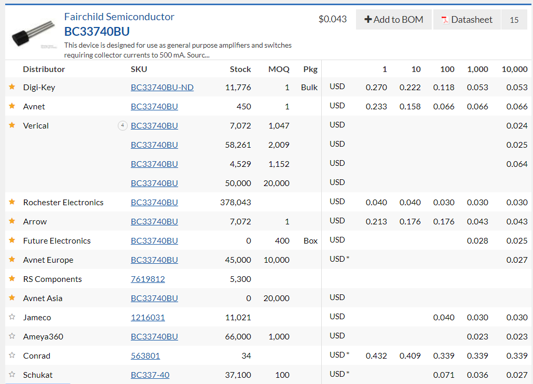Open the Verical SKU link with stock 4,529
533x384 pixels.
(x=154, y=164)
